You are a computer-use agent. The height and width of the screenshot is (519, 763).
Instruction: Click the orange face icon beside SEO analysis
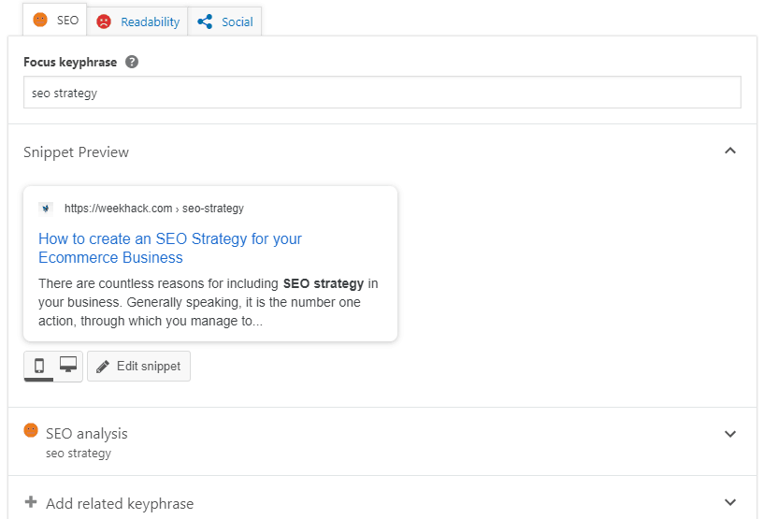[x=31, y=430]
